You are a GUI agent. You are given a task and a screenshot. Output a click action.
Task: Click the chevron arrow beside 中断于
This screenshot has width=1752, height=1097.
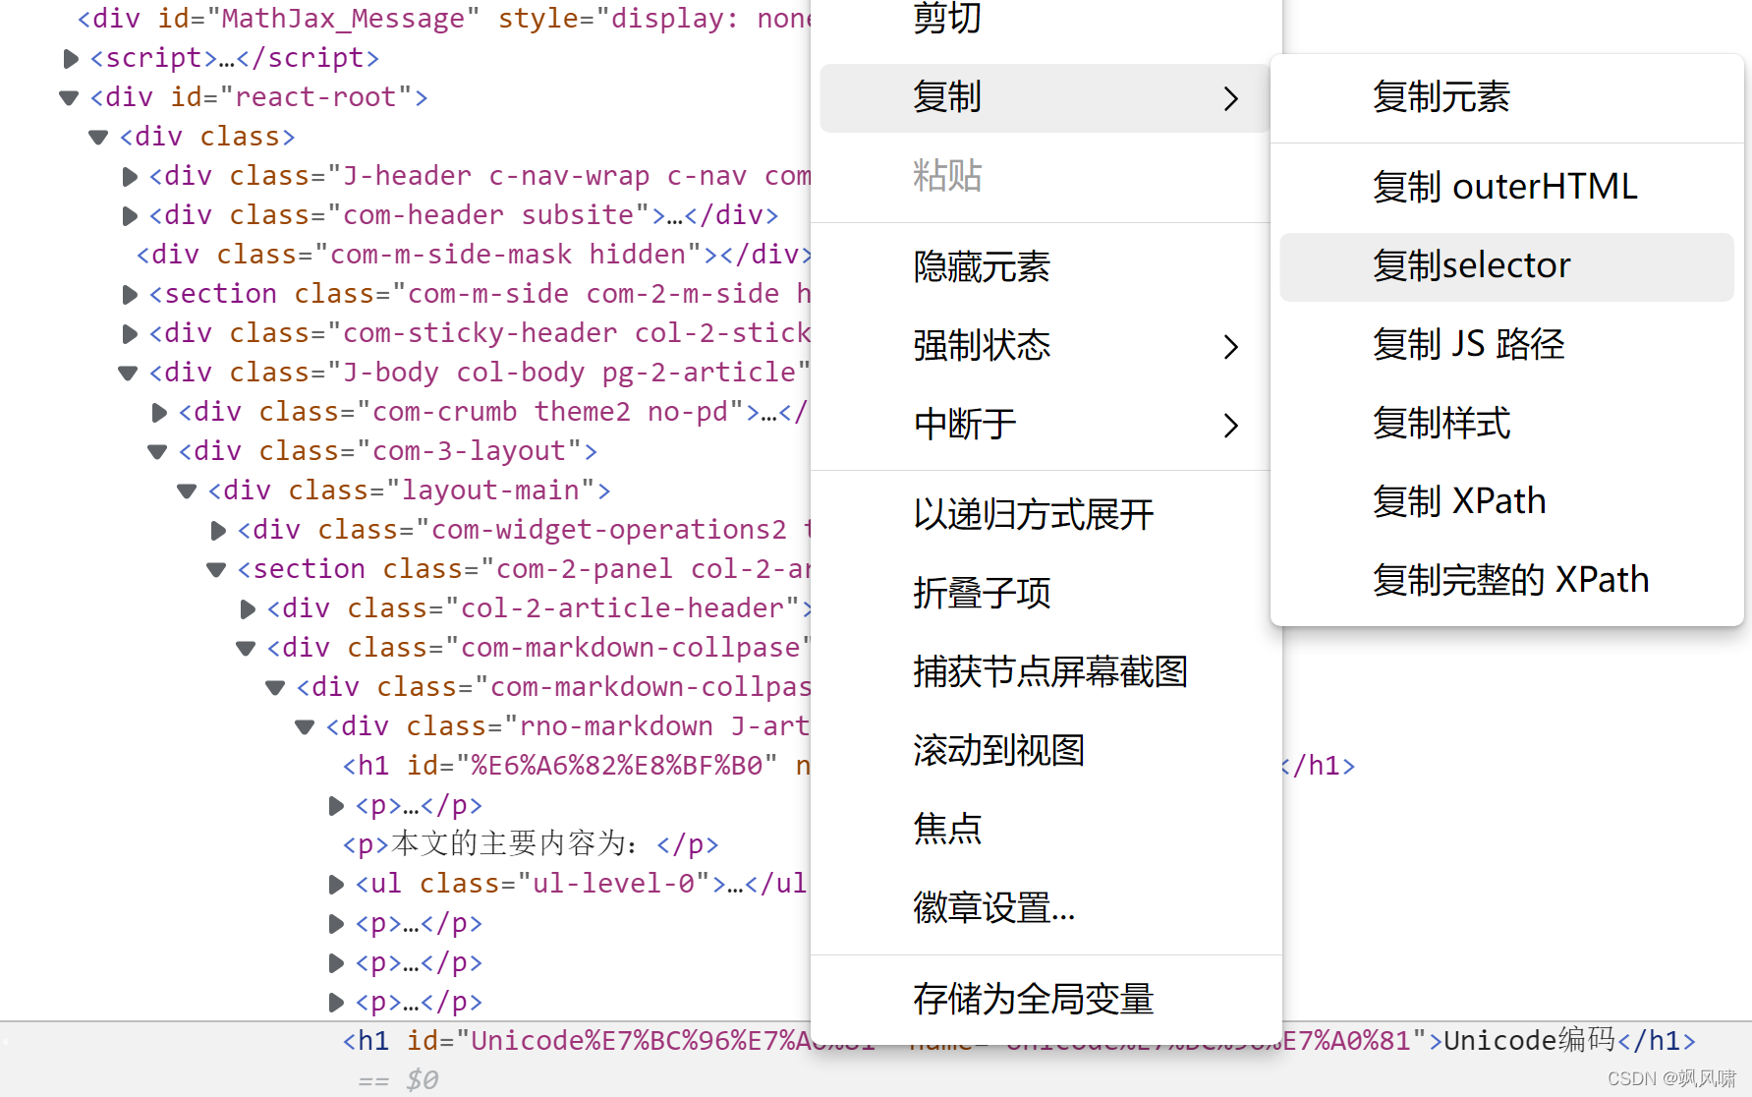click(1230, 425)
